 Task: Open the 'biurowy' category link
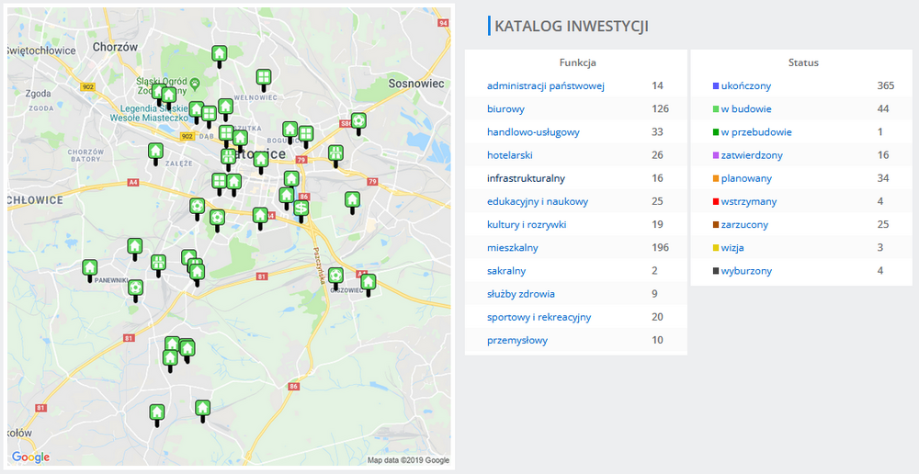click(505, 108)
